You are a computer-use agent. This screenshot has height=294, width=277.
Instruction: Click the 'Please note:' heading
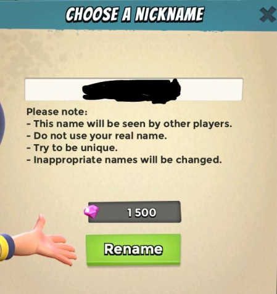pos(57,112)
